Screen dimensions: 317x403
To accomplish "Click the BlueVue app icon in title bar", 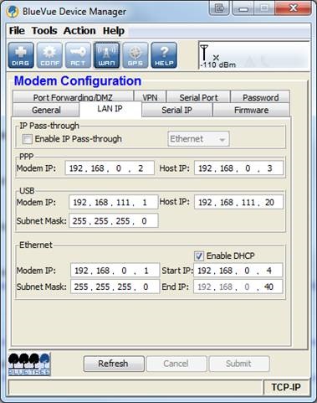I will point(13,12).
